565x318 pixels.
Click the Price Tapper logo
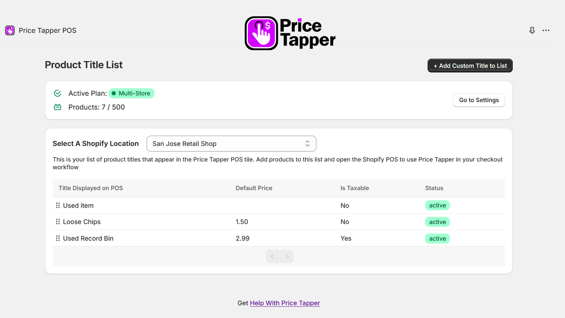coord(290,33)
